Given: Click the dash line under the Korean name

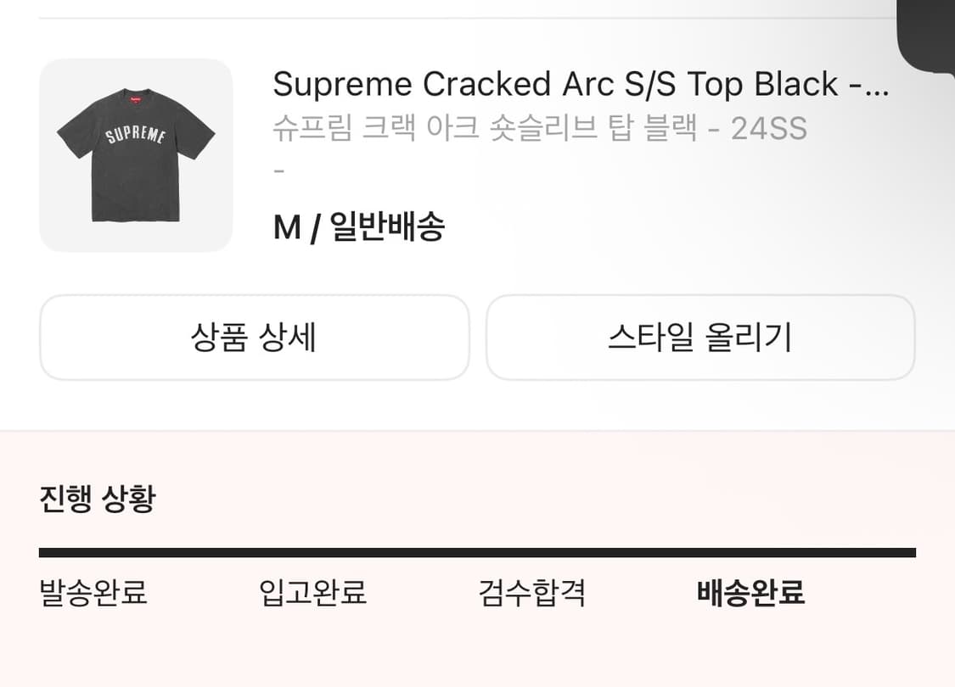Looking at the screenshot, I should pos(278,170).
